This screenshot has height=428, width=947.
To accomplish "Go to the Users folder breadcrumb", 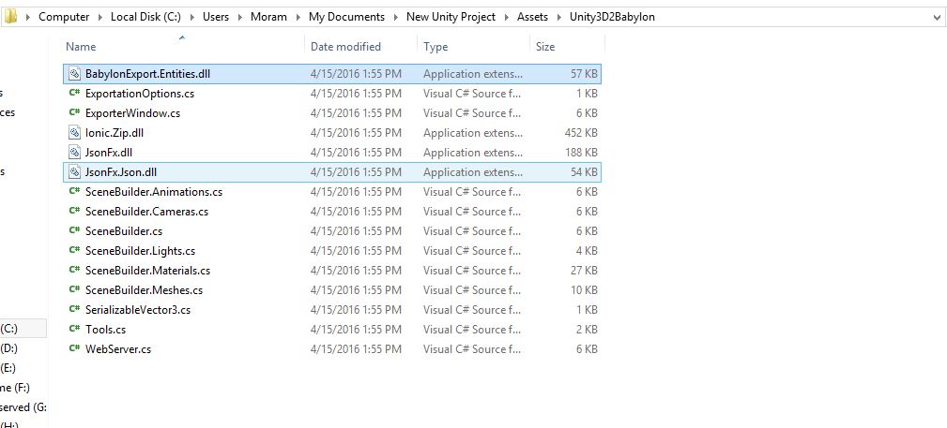I will click(x=216, y=17).
